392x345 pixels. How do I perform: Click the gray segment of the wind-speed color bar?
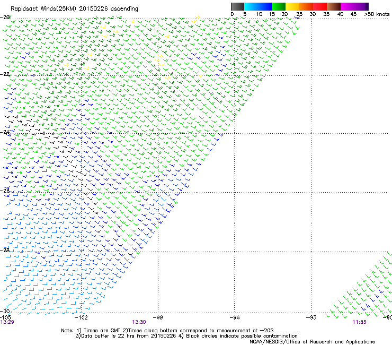[x=237, y=6]
